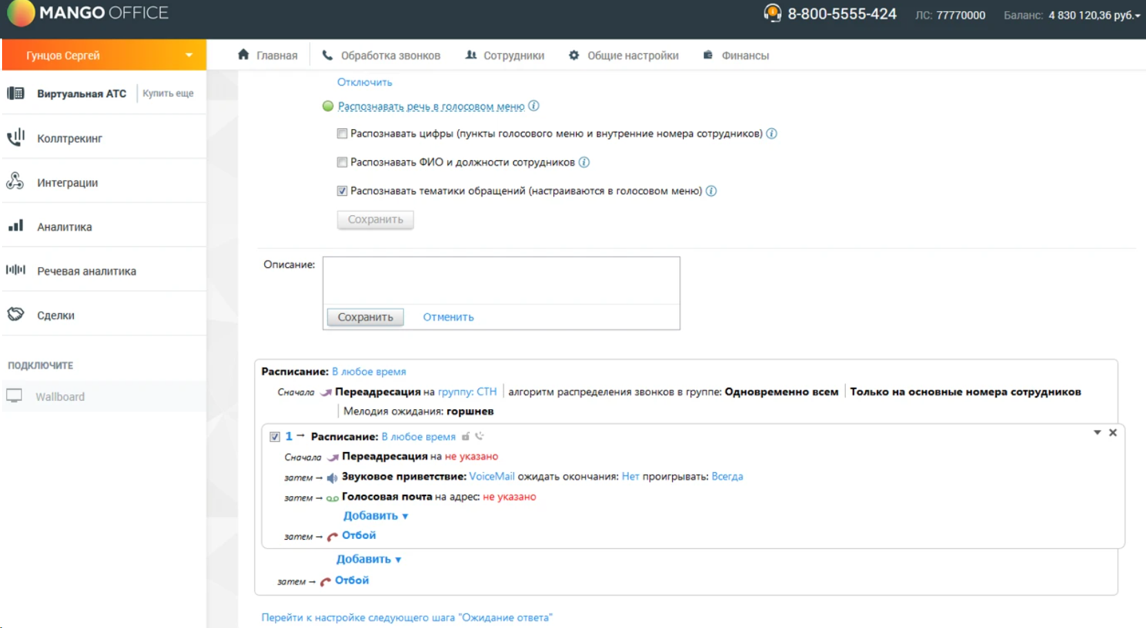Click the phone icon in step 1
The height and width of the screenshot is (628, 1146).
(x=480, y=436)
